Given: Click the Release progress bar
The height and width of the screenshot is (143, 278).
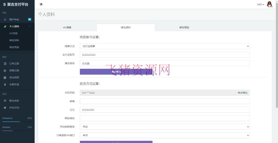Looking at the screenshot, I should [17, 131].
